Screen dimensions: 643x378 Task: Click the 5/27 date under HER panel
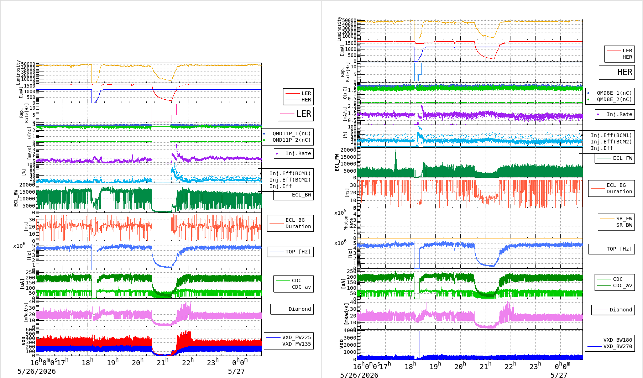coord(559,375)
